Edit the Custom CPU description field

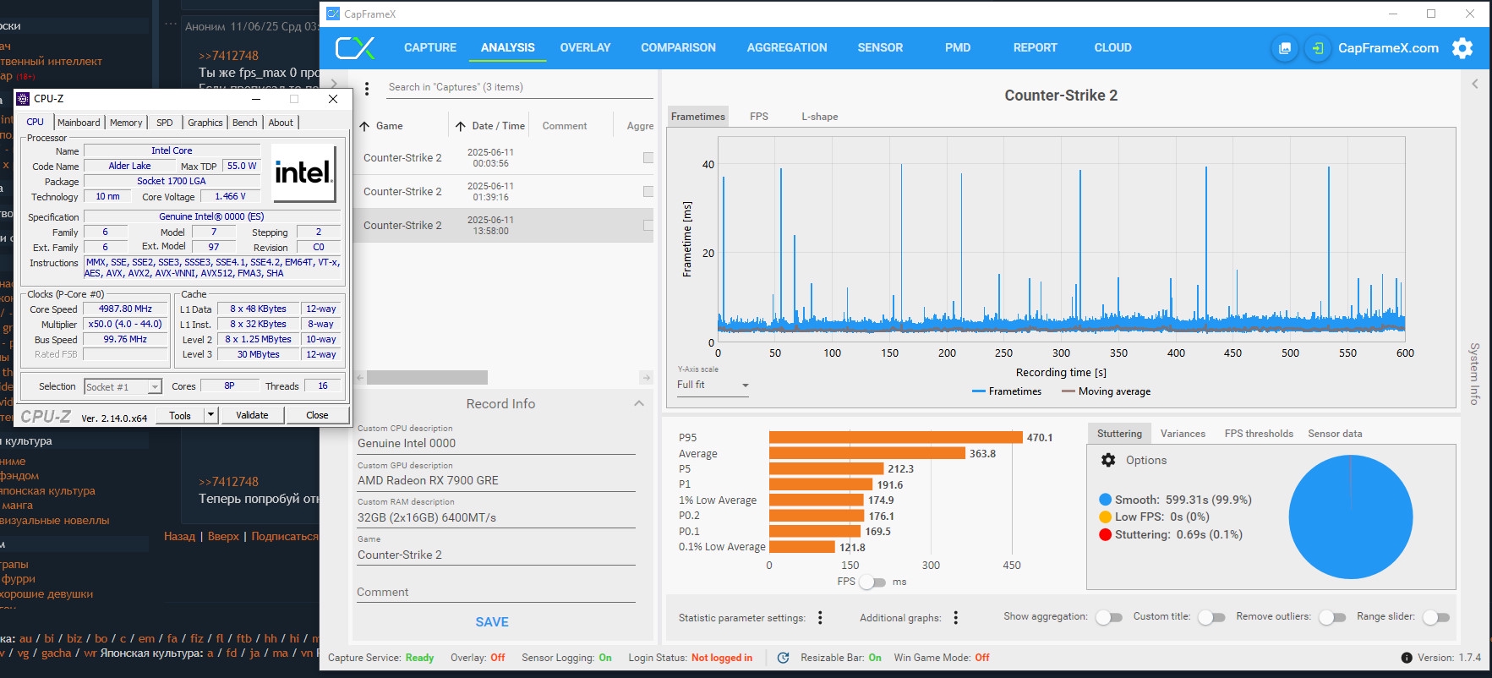point(496,443)
